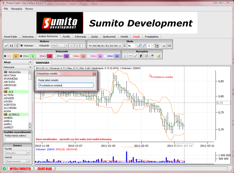This screenshot has width=234, height=173.
Task: Click the wallet icon next to ALTERCO
Action: (x=6, y=115)
